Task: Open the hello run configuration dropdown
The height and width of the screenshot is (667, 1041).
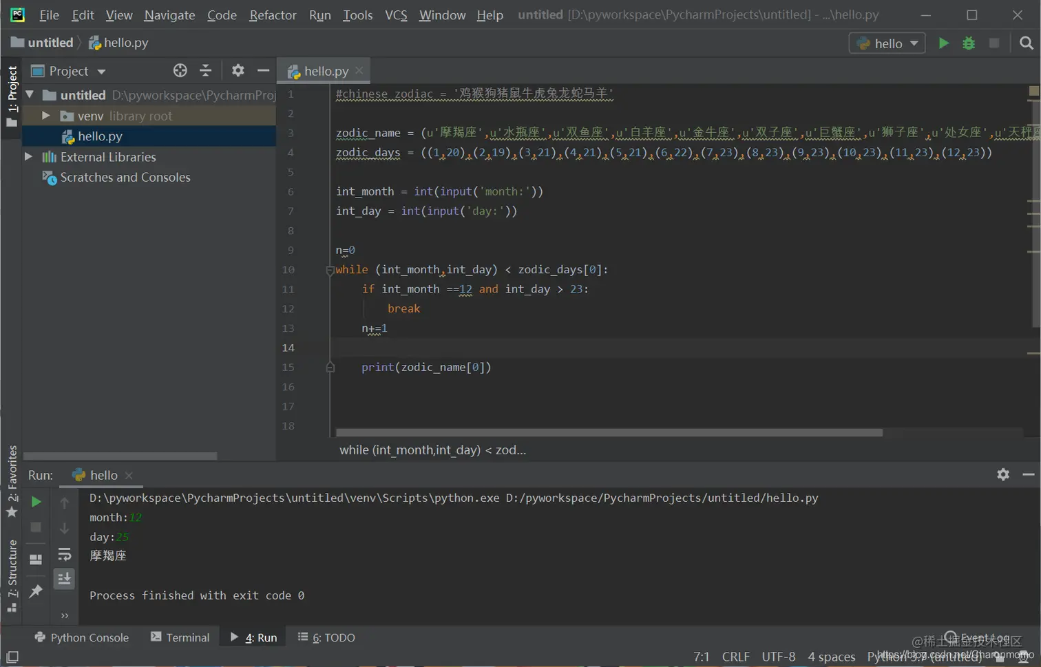Action: (887, 43)
